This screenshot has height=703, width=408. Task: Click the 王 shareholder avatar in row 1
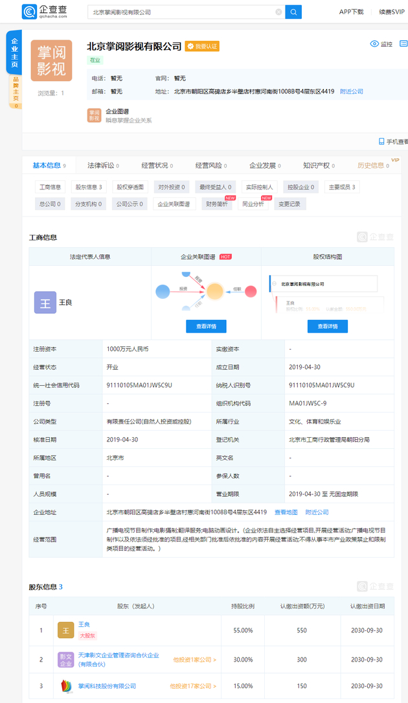point(66,630)
